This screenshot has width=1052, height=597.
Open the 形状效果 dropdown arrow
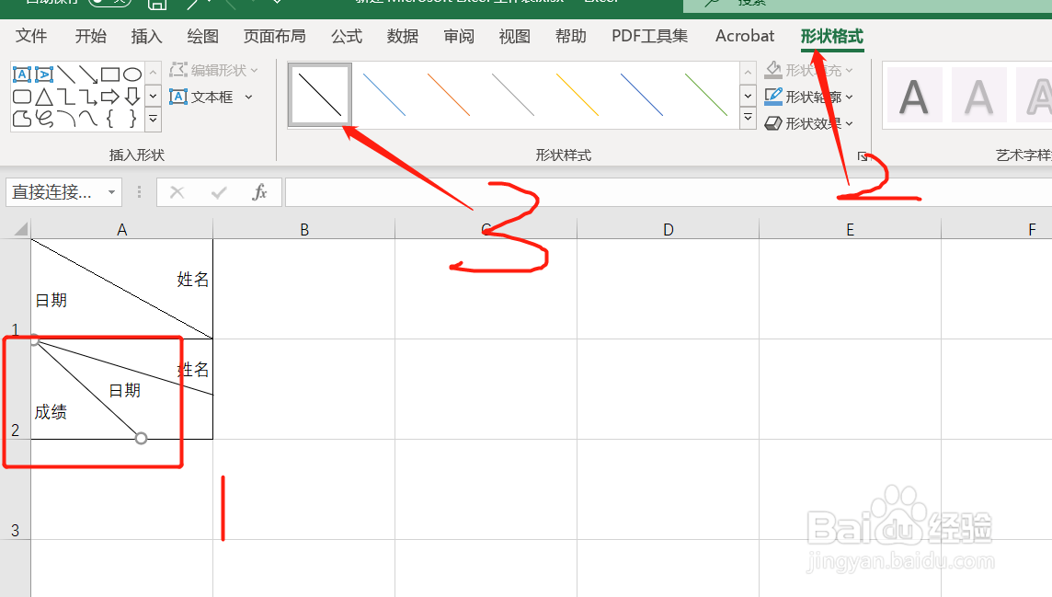point(850,124)
